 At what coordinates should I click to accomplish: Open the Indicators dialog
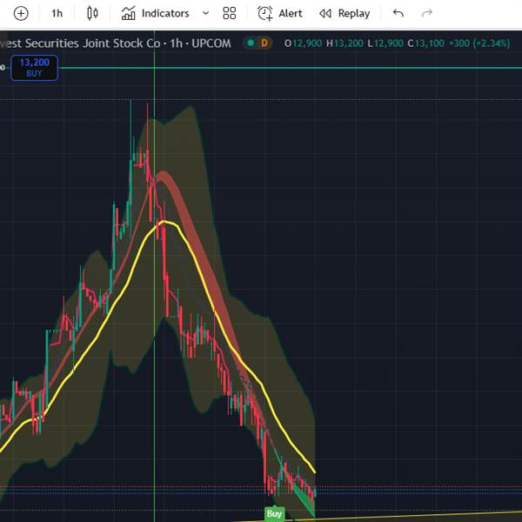coord(155,13)
